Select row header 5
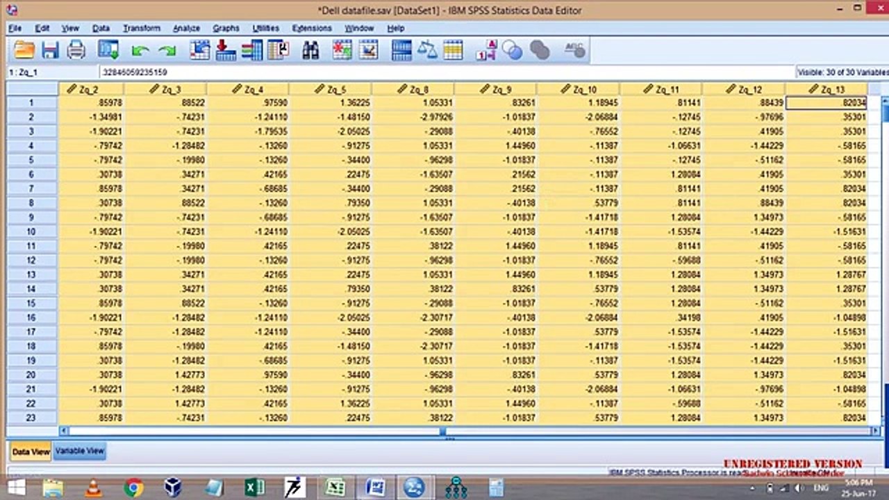The height and width of the screenshot is (500, 889). click(x=32, y=160)
